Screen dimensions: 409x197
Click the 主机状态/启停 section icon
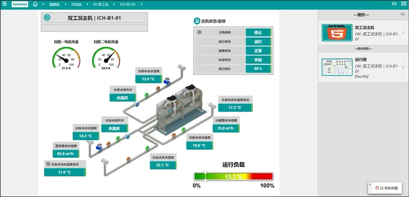coord(197,21)
